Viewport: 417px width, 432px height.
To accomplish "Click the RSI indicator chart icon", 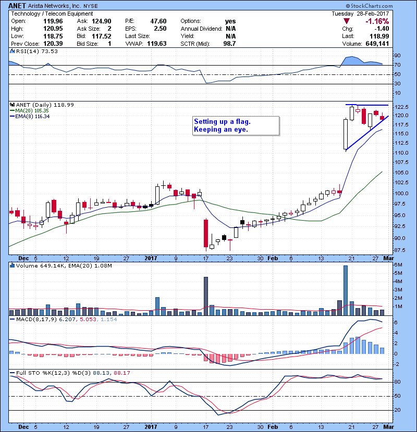I will [12, 51].
